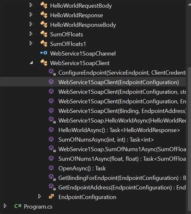The width and height of the screenshot is (191, 214).
Task: Select SumOfNums1Async(float, float) method
Action: point(122,159)
